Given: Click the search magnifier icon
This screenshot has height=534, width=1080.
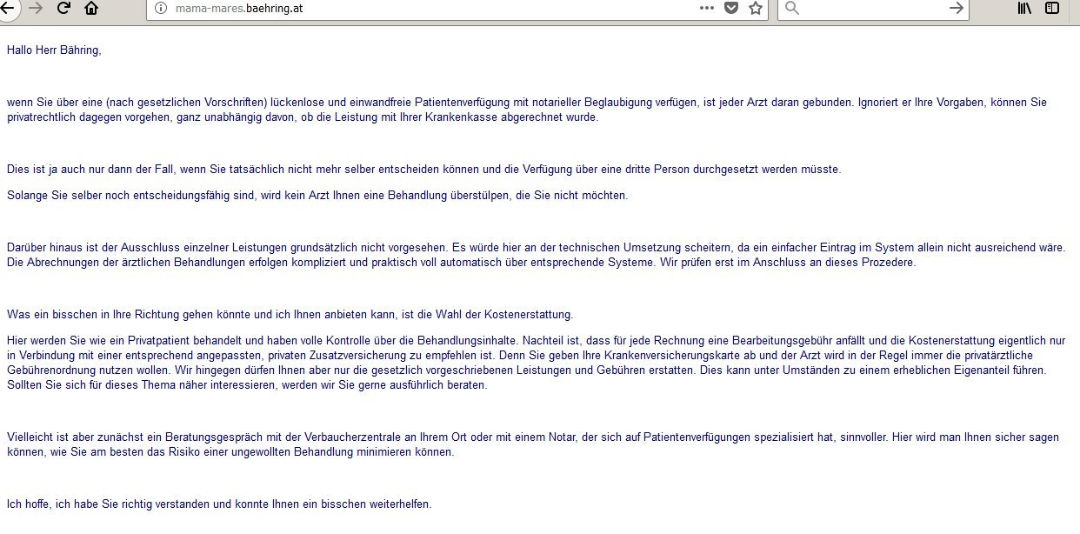Looking at the screenshot, I should click(792, 8).
